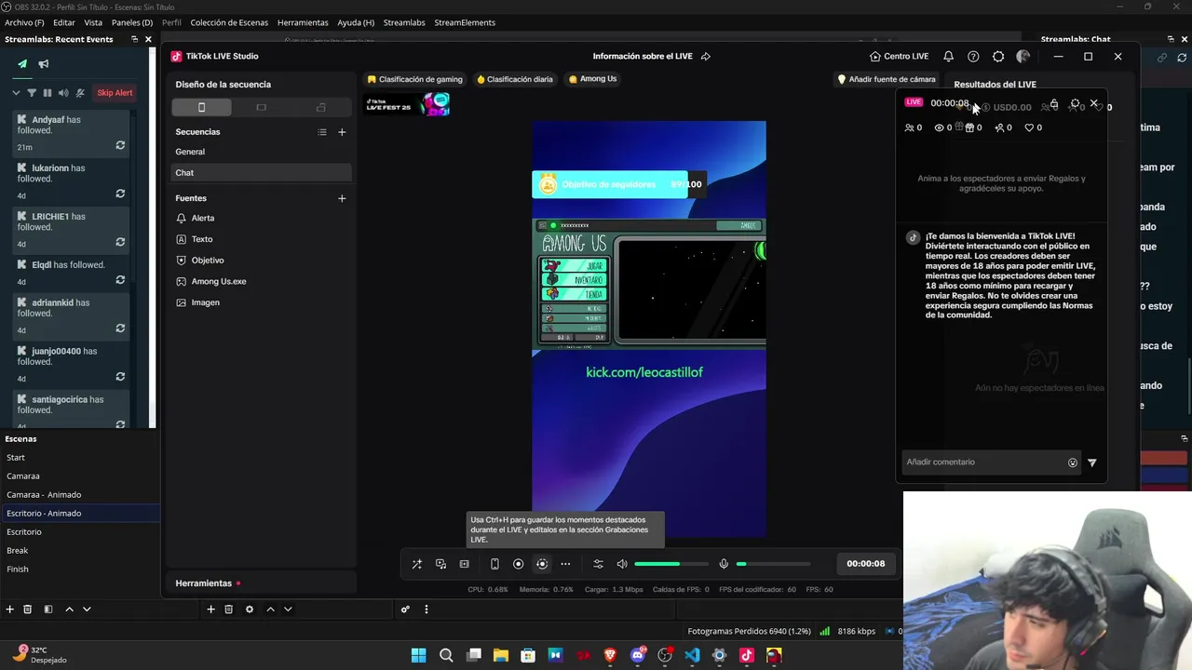Open the Editar menu in OBS
The height and width of the screenshot is (670, 1192).
click(64, 22)
